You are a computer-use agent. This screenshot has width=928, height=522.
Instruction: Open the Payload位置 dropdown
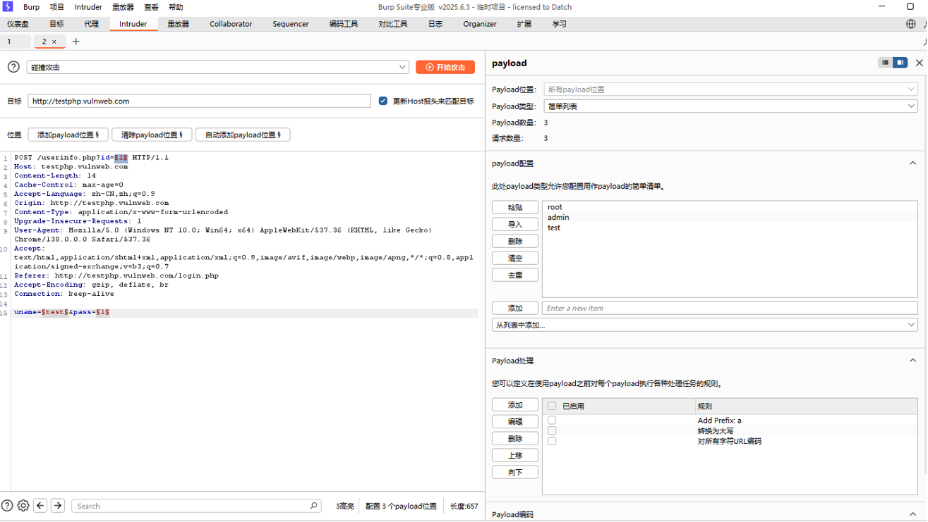(730, 89)
